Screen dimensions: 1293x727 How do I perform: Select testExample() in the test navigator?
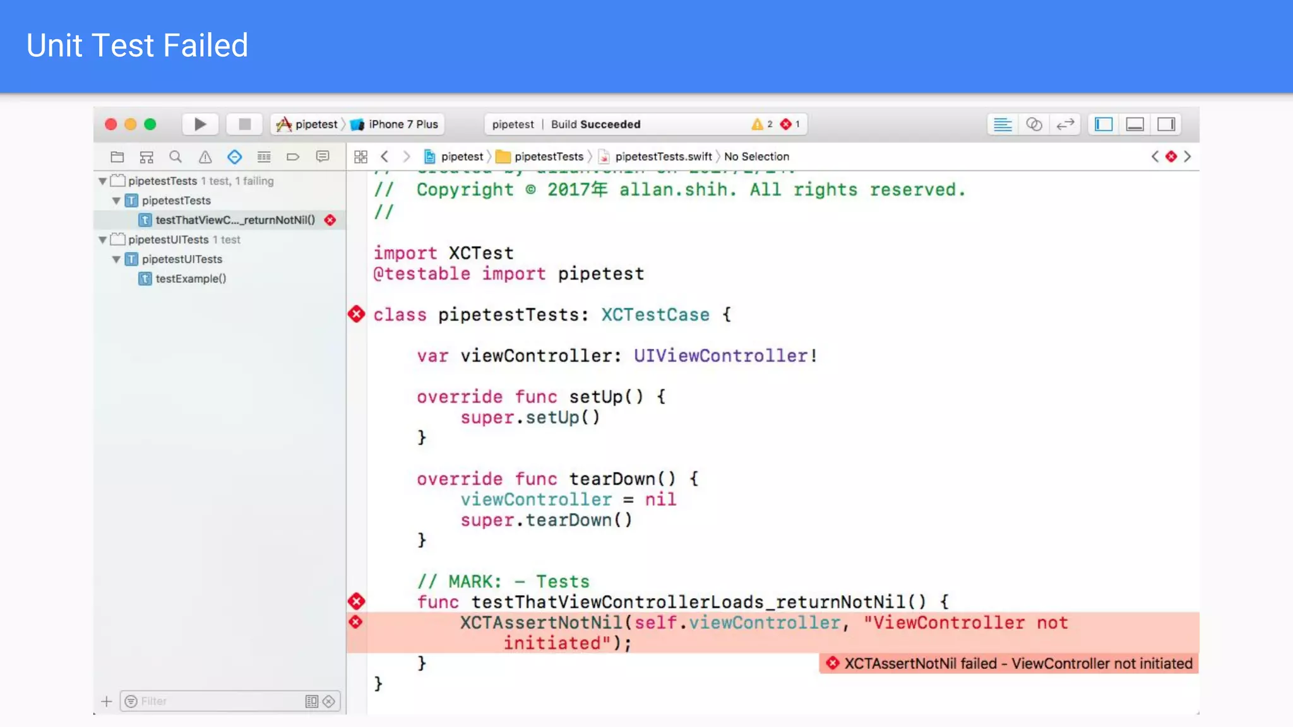[190, 279]
